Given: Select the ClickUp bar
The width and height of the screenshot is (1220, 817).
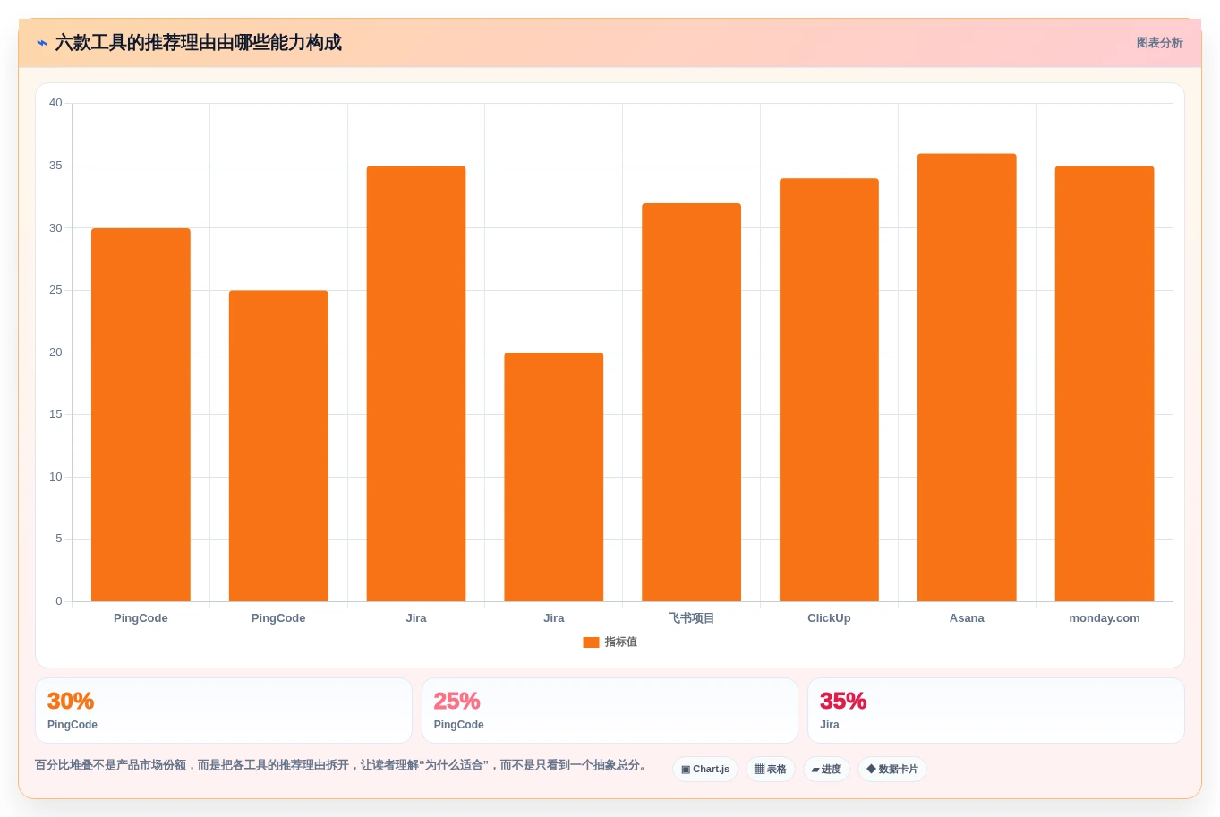Looking at the screenshot, I should (x=829, y=389).
